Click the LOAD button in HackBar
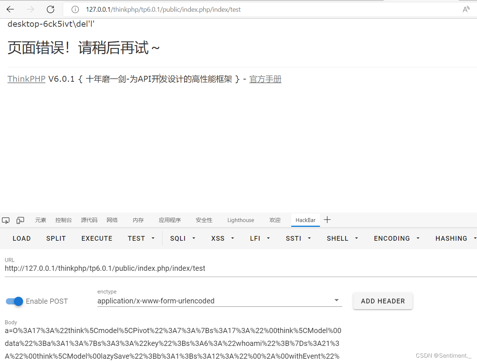Screen dimensions: 477x362 tap(22, 239)
